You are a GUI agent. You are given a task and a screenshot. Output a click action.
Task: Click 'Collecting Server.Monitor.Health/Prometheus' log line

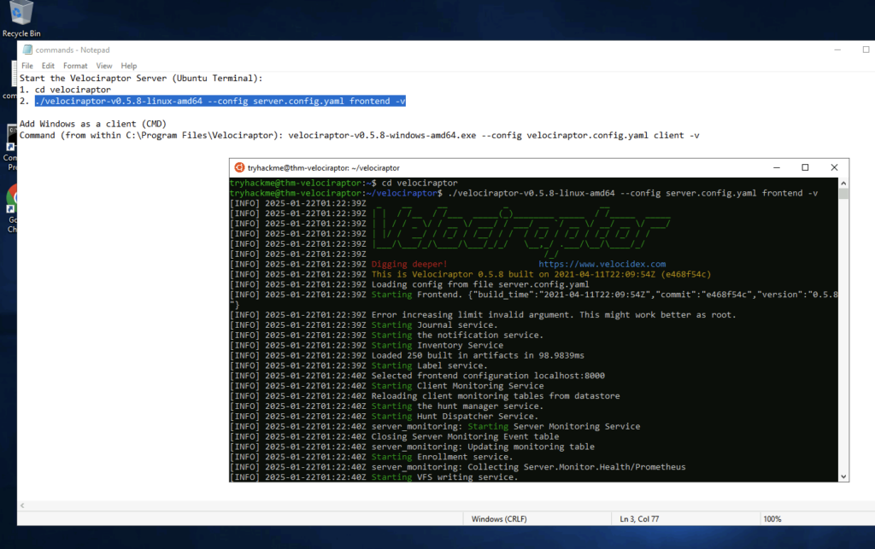pos(458,467)
